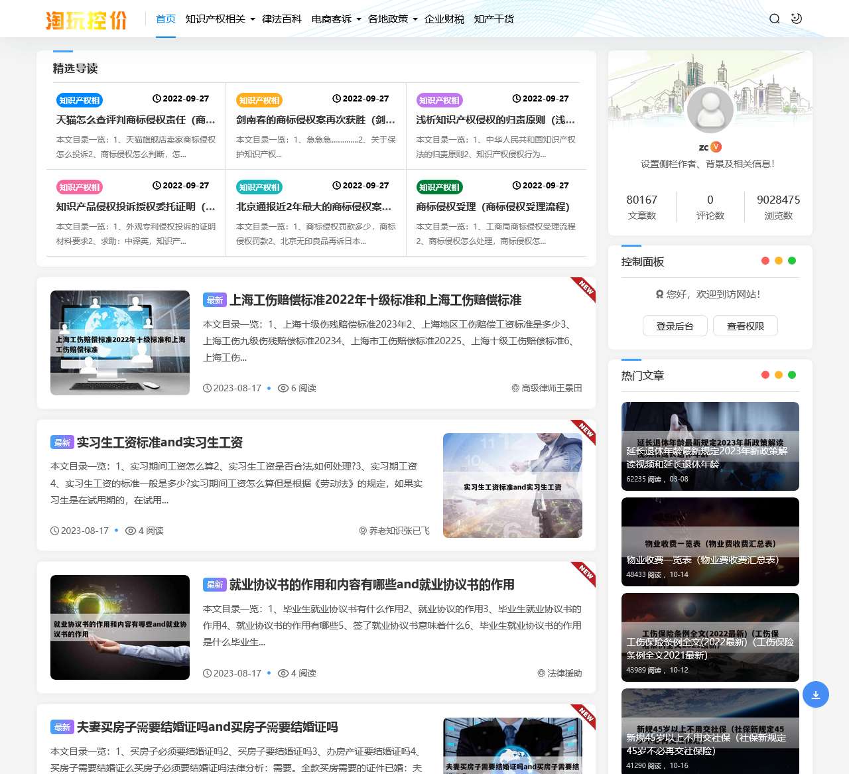The width and height of the screenshot is (849, 774).
Task: Expand the 各地政策 menu
Action: (x=389, y=19)
